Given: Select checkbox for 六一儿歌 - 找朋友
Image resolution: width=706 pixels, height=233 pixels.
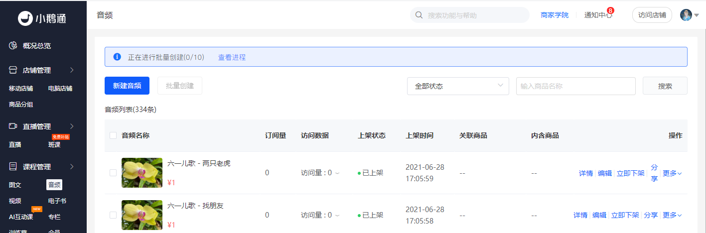Looking at the screenshot, I should tap(113, 215).
